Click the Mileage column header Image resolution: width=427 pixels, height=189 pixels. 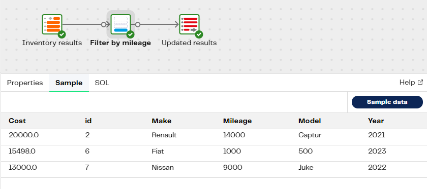tap(237, 121)
